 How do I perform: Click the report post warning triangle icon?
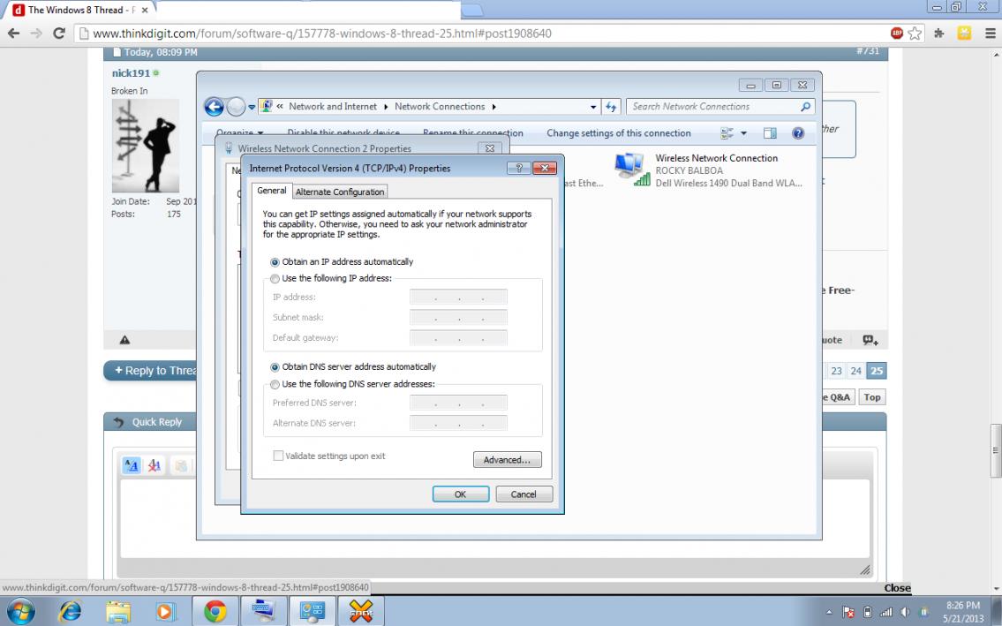click(x=124, y=340)
